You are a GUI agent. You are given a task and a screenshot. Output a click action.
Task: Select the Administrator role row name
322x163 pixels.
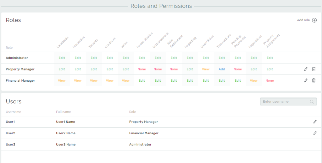click(x=17, y=58)
